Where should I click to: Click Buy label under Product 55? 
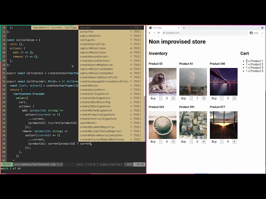pos(153,98)
